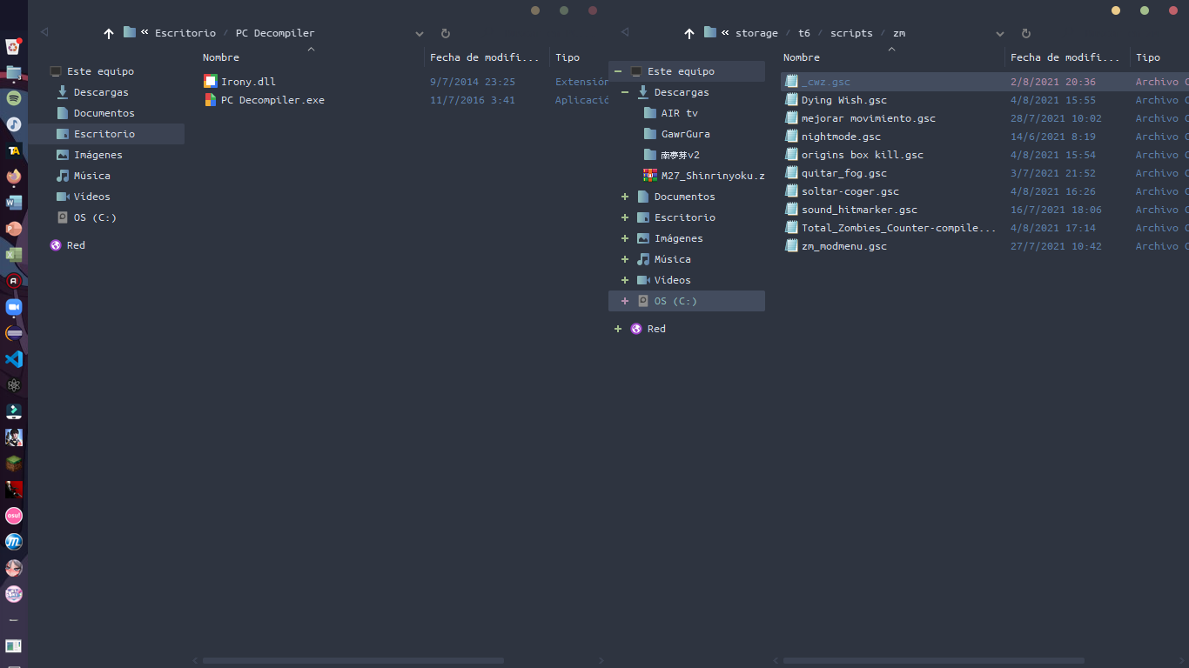Launch Visual Studio Code from dock
The image size is (1189, 668).
(x=14, y=359)
